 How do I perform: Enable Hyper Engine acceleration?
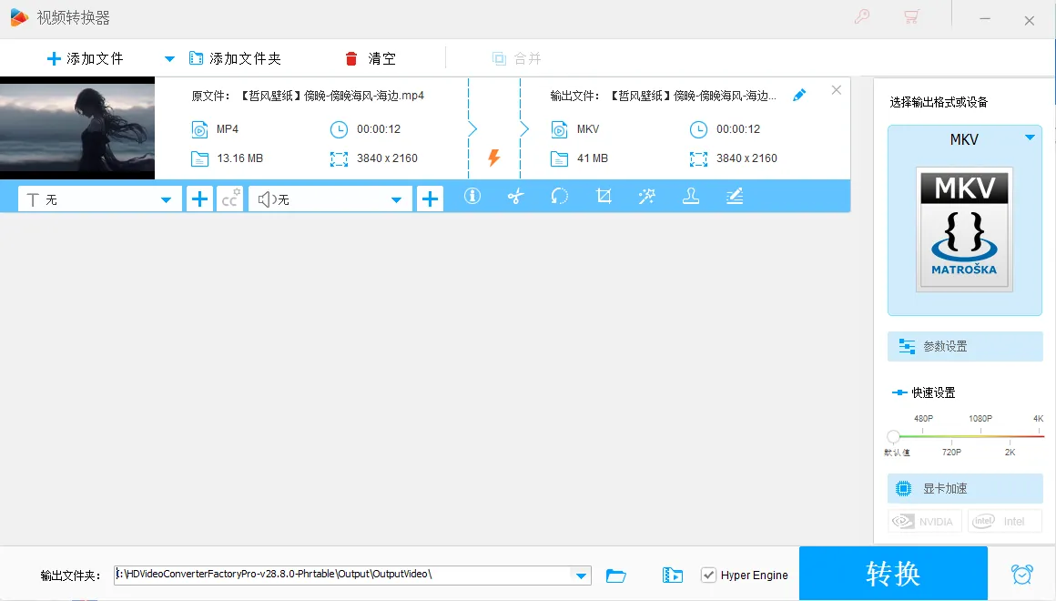click(x=708, y=575)
